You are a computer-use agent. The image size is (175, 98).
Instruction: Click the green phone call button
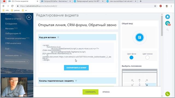168,94
